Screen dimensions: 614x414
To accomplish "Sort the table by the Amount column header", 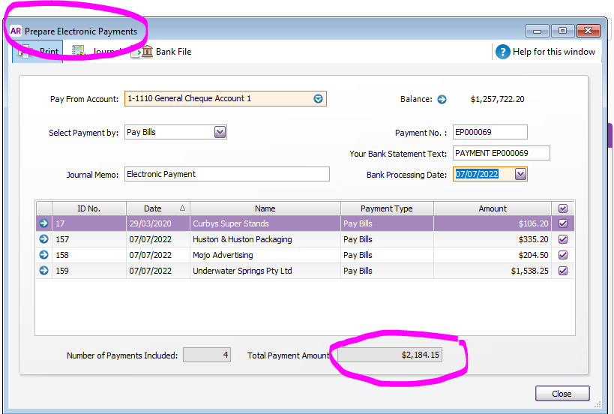I will 492,208.
